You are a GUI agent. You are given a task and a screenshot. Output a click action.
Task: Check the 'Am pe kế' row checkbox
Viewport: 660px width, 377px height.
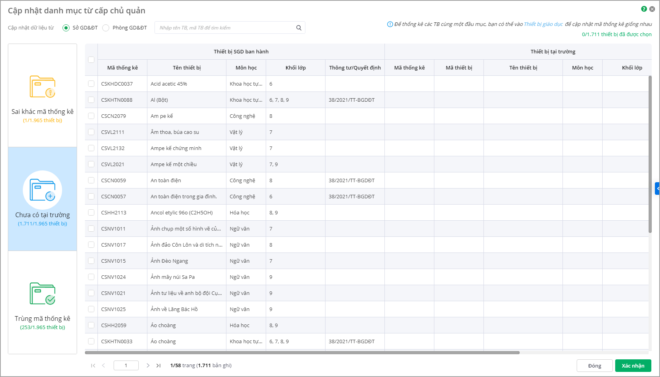[x=91, y=116]
